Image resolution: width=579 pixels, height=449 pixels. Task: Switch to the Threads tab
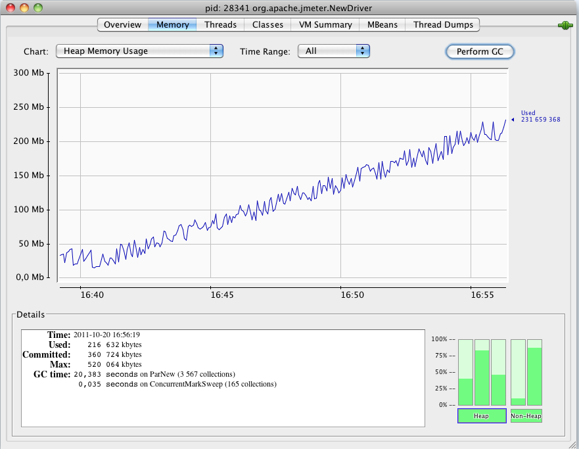pyautogui.click(x=221, y=24)
